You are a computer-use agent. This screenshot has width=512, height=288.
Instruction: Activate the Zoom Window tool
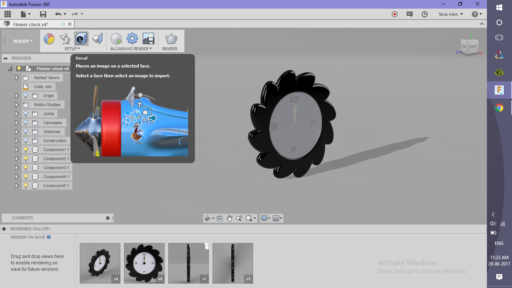pyautogui.click(x=239, y=218)
